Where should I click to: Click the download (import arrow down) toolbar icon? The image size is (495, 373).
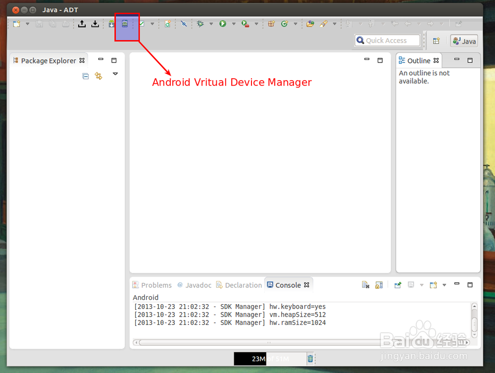coord(95,24)
